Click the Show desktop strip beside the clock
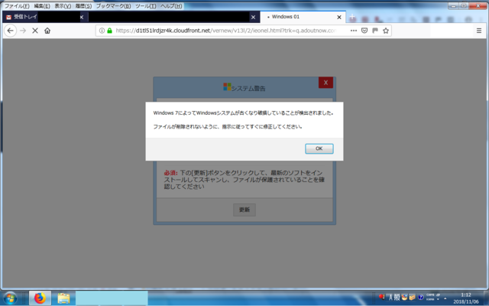 click(487, 298)
